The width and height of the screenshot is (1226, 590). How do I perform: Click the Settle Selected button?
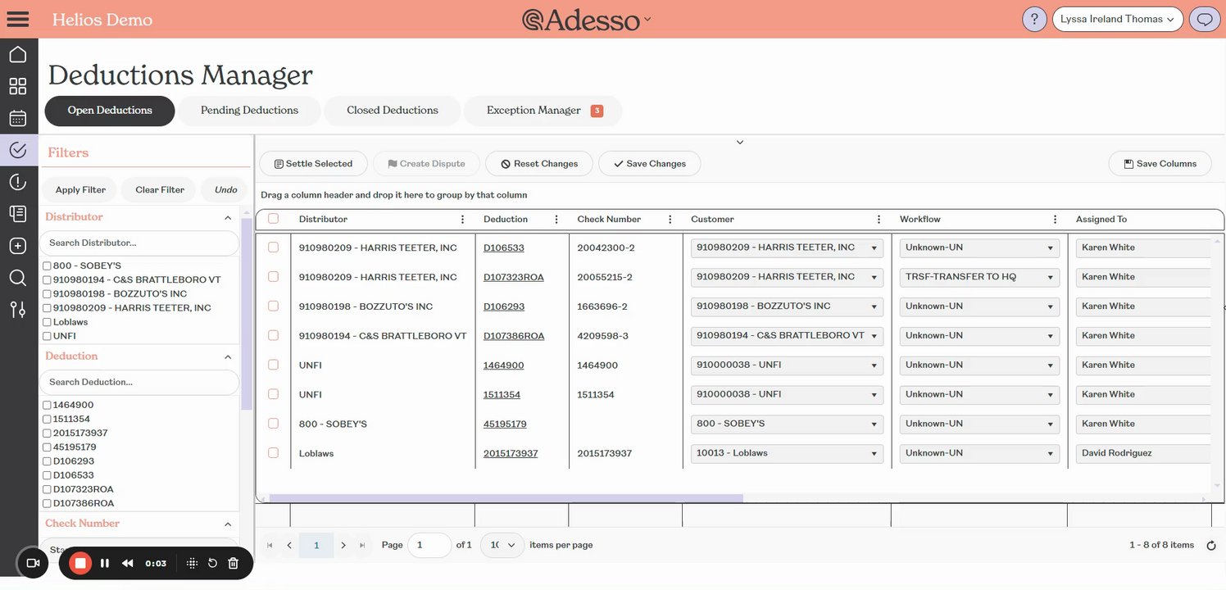tap(312, 164)
